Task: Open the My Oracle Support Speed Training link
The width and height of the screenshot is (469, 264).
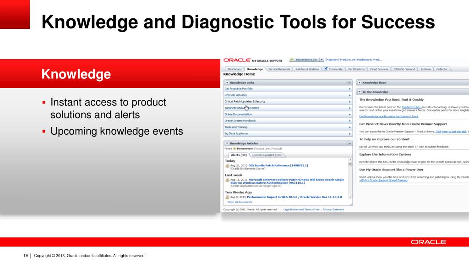Action: [x=383, y=180]
